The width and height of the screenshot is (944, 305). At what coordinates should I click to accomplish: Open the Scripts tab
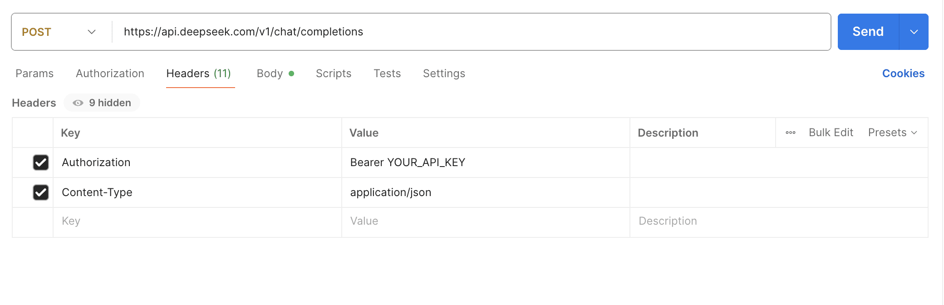point(334,74)
